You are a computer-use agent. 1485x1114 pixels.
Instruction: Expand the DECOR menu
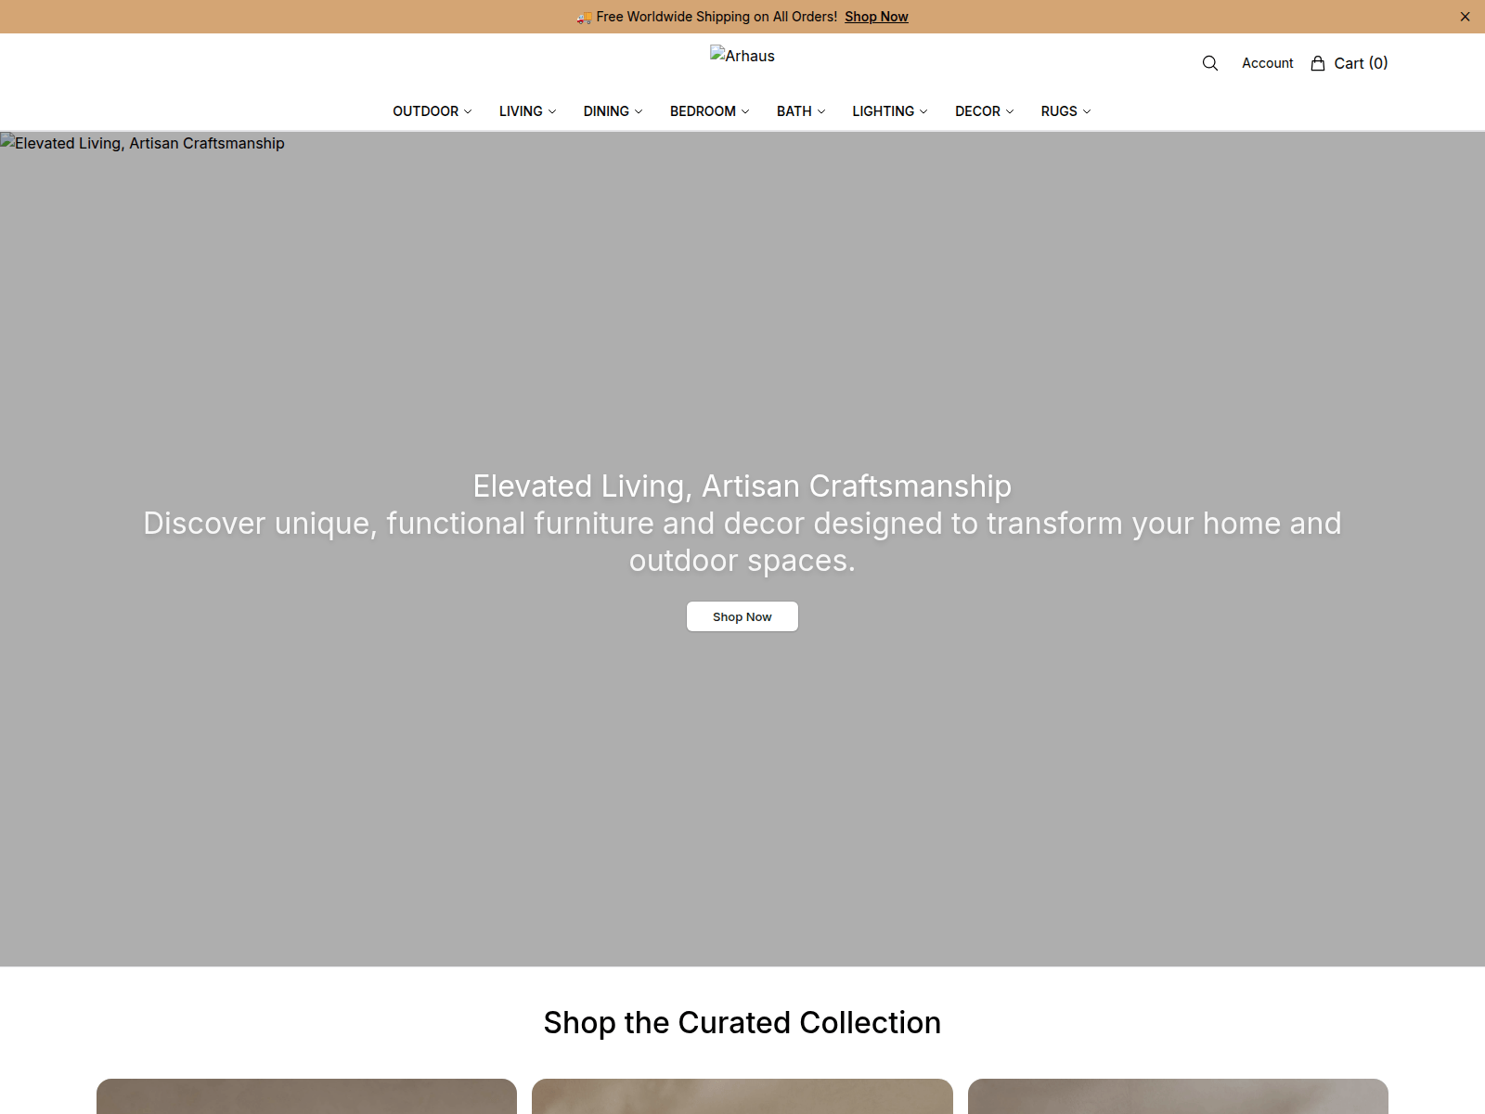pyautogui.click(x=985, y=111)
